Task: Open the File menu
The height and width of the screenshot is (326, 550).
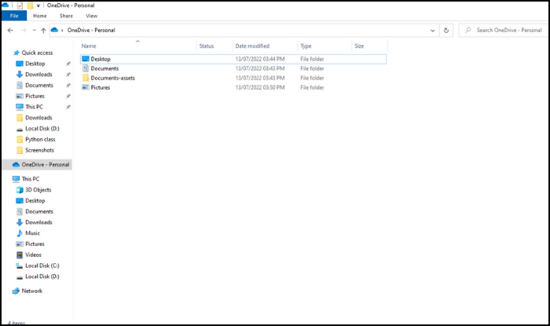Action: coord(14,16)
